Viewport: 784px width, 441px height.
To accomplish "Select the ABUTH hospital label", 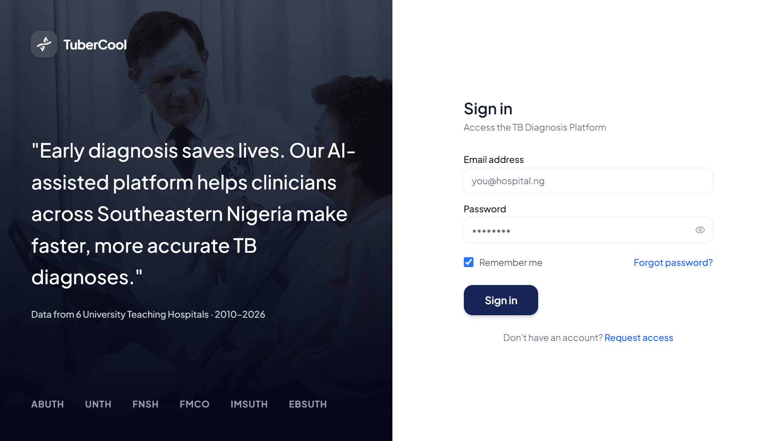I will point(47,404).
